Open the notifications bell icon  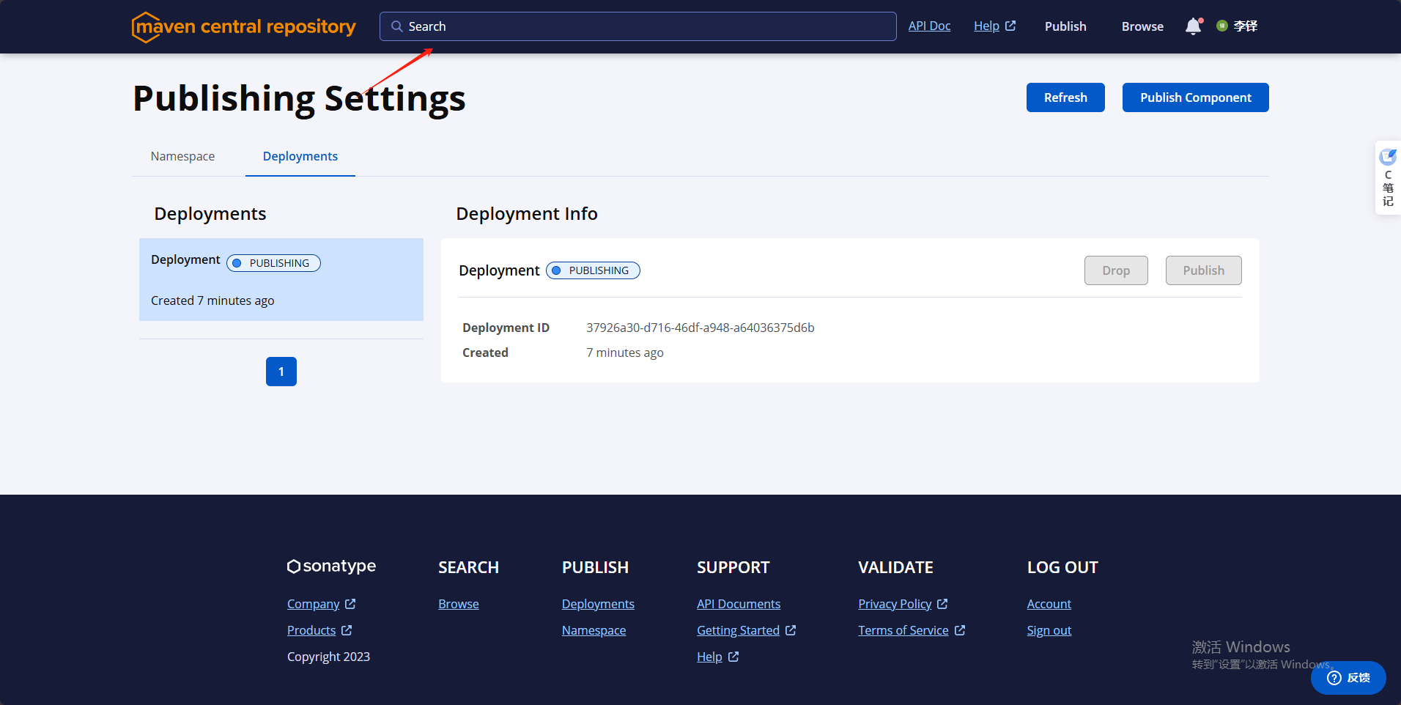click(1194, 26)
